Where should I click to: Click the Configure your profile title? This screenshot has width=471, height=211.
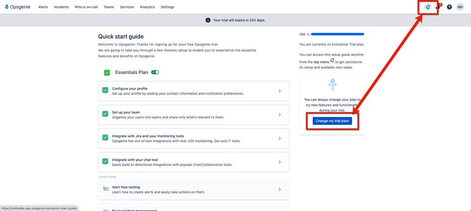pos(130,89)
